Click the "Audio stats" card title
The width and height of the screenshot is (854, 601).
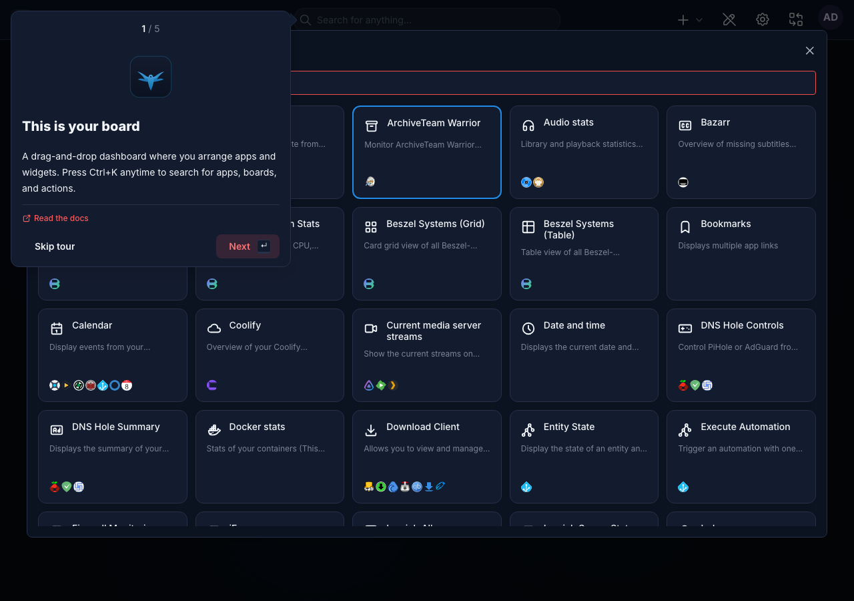click(x=568, y=122)
